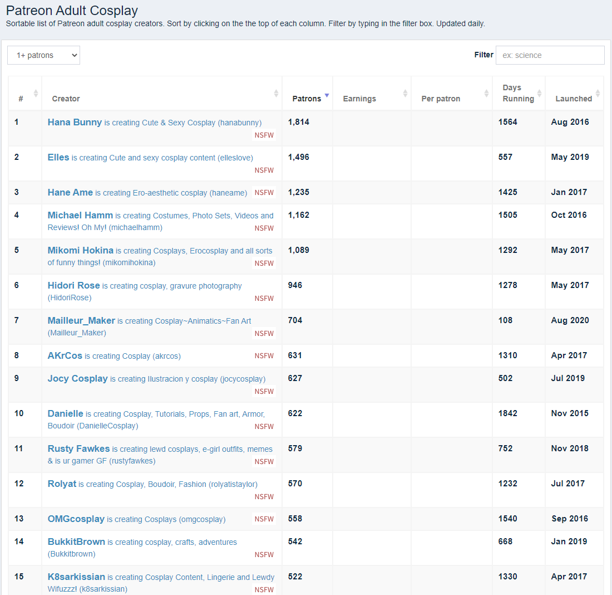Open the Jocy Cosplay creator link
This screenshot has height=595, width=612.
pyautogui.click(x=77, y=378)
